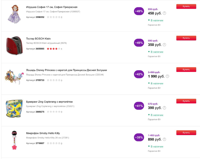Click the help icon next to 450 руб. price
Image resolution: width=200 pixels, height=159 pixels.
[164, 13]
